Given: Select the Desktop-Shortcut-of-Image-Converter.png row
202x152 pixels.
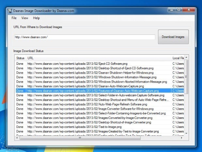Looking at the screenshot, I should (100, 122).
